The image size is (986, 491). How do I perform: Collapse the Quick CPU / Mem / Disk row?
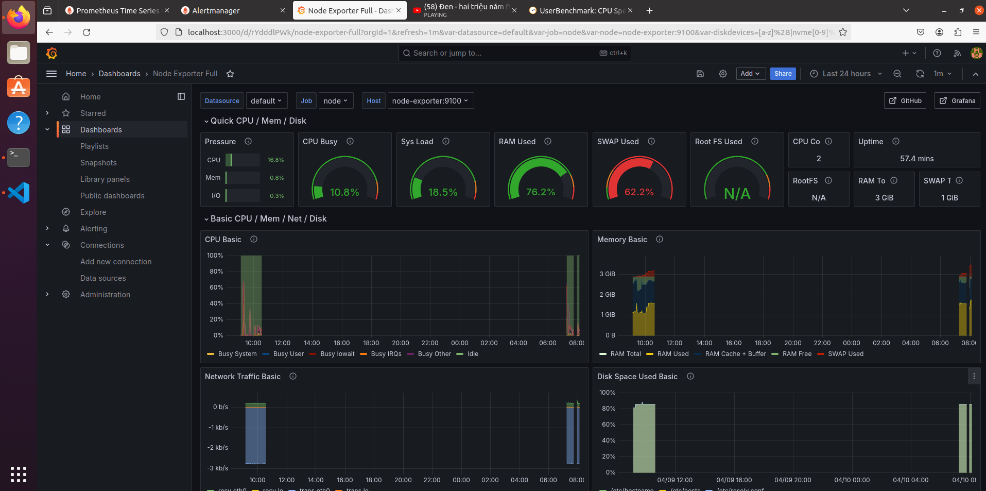(255, 121)
